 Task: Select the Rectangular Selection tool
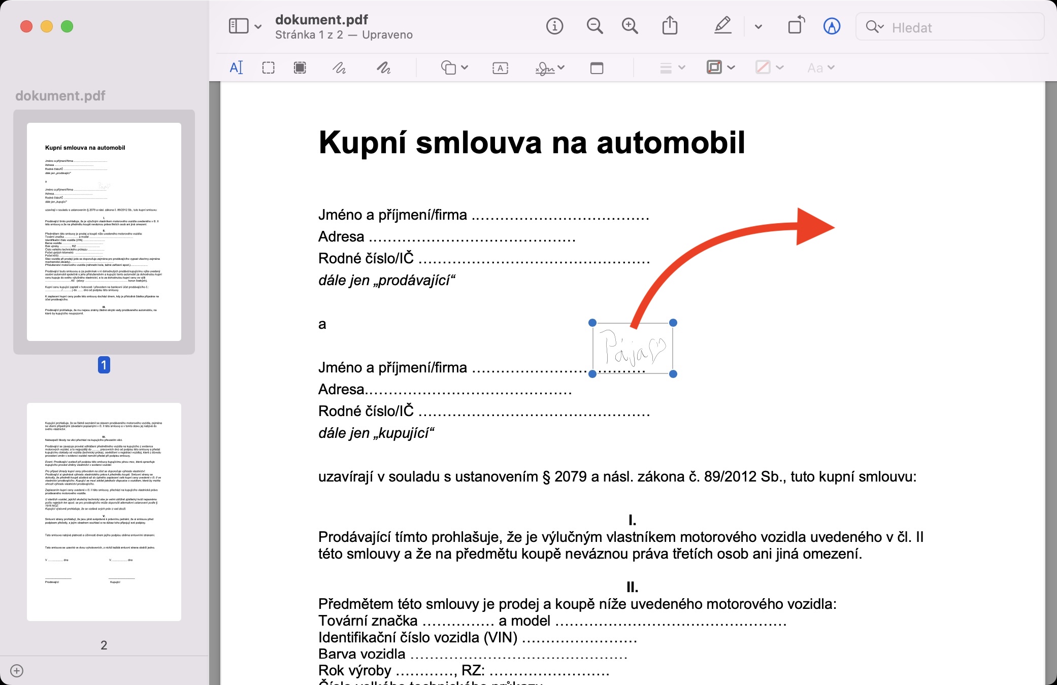268,67
